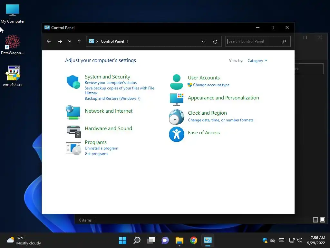Close the background window

coord(320,37)
